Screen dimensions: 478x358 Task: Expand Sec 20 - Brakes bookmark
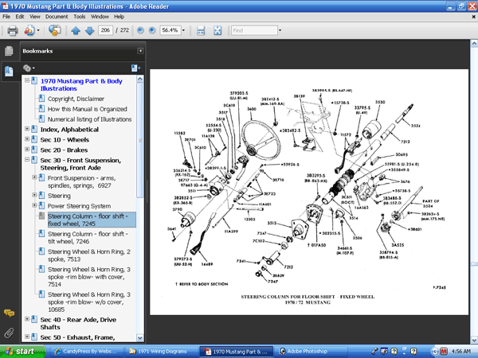27,150
